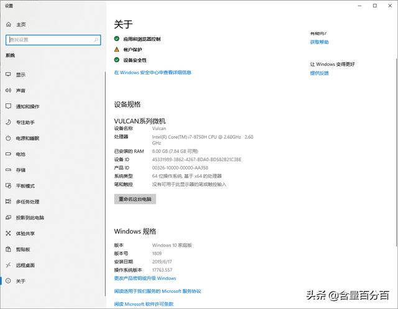This screenshot has width=398, height=309.
Task: Click the 投影到此电脑 sidebar label
Action: 30,218
